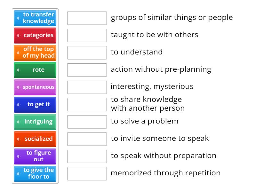This screenshot has width=256, height=192.
Task: Play pronunciation of 'intriguing'
Action: coord(19,122)
